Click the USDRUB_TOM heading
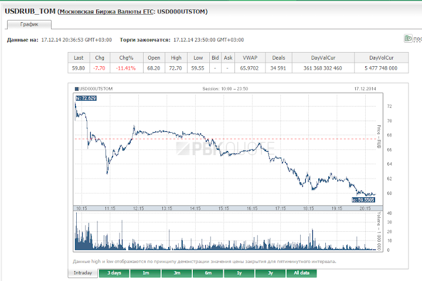This screenshot has width=422, height=281. (30, 11)
